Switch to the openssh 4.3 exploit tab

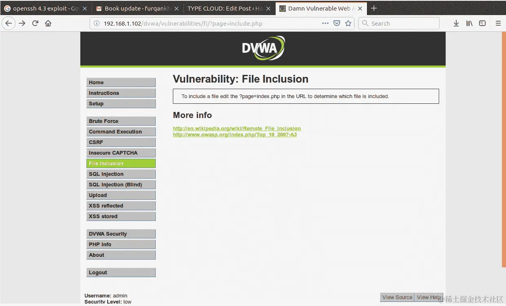[x=46, y=8]
